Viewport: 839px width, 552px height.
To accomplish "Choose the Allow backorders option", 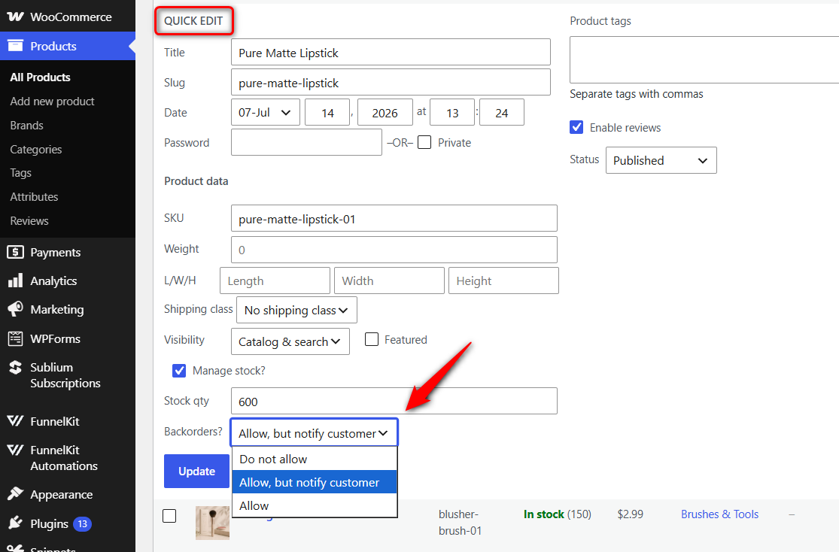I will coord(315,505).
